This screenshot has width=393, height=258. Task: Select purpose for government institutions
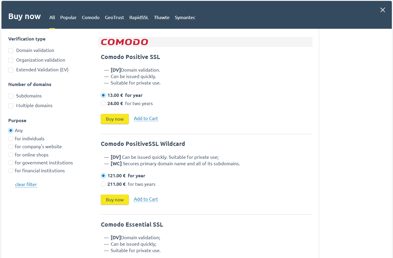11,163
